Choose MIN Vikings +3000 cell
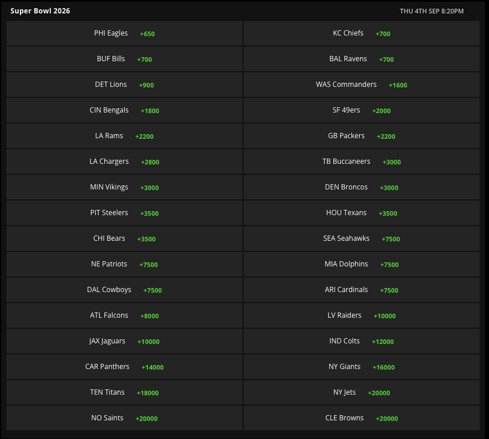Screen dimensions: 489x439 (124, 187)
